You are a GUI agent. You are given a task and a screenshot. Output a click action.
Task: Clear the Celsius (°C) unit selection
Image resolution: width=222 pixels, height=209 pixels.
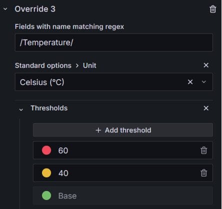[190, 82]
